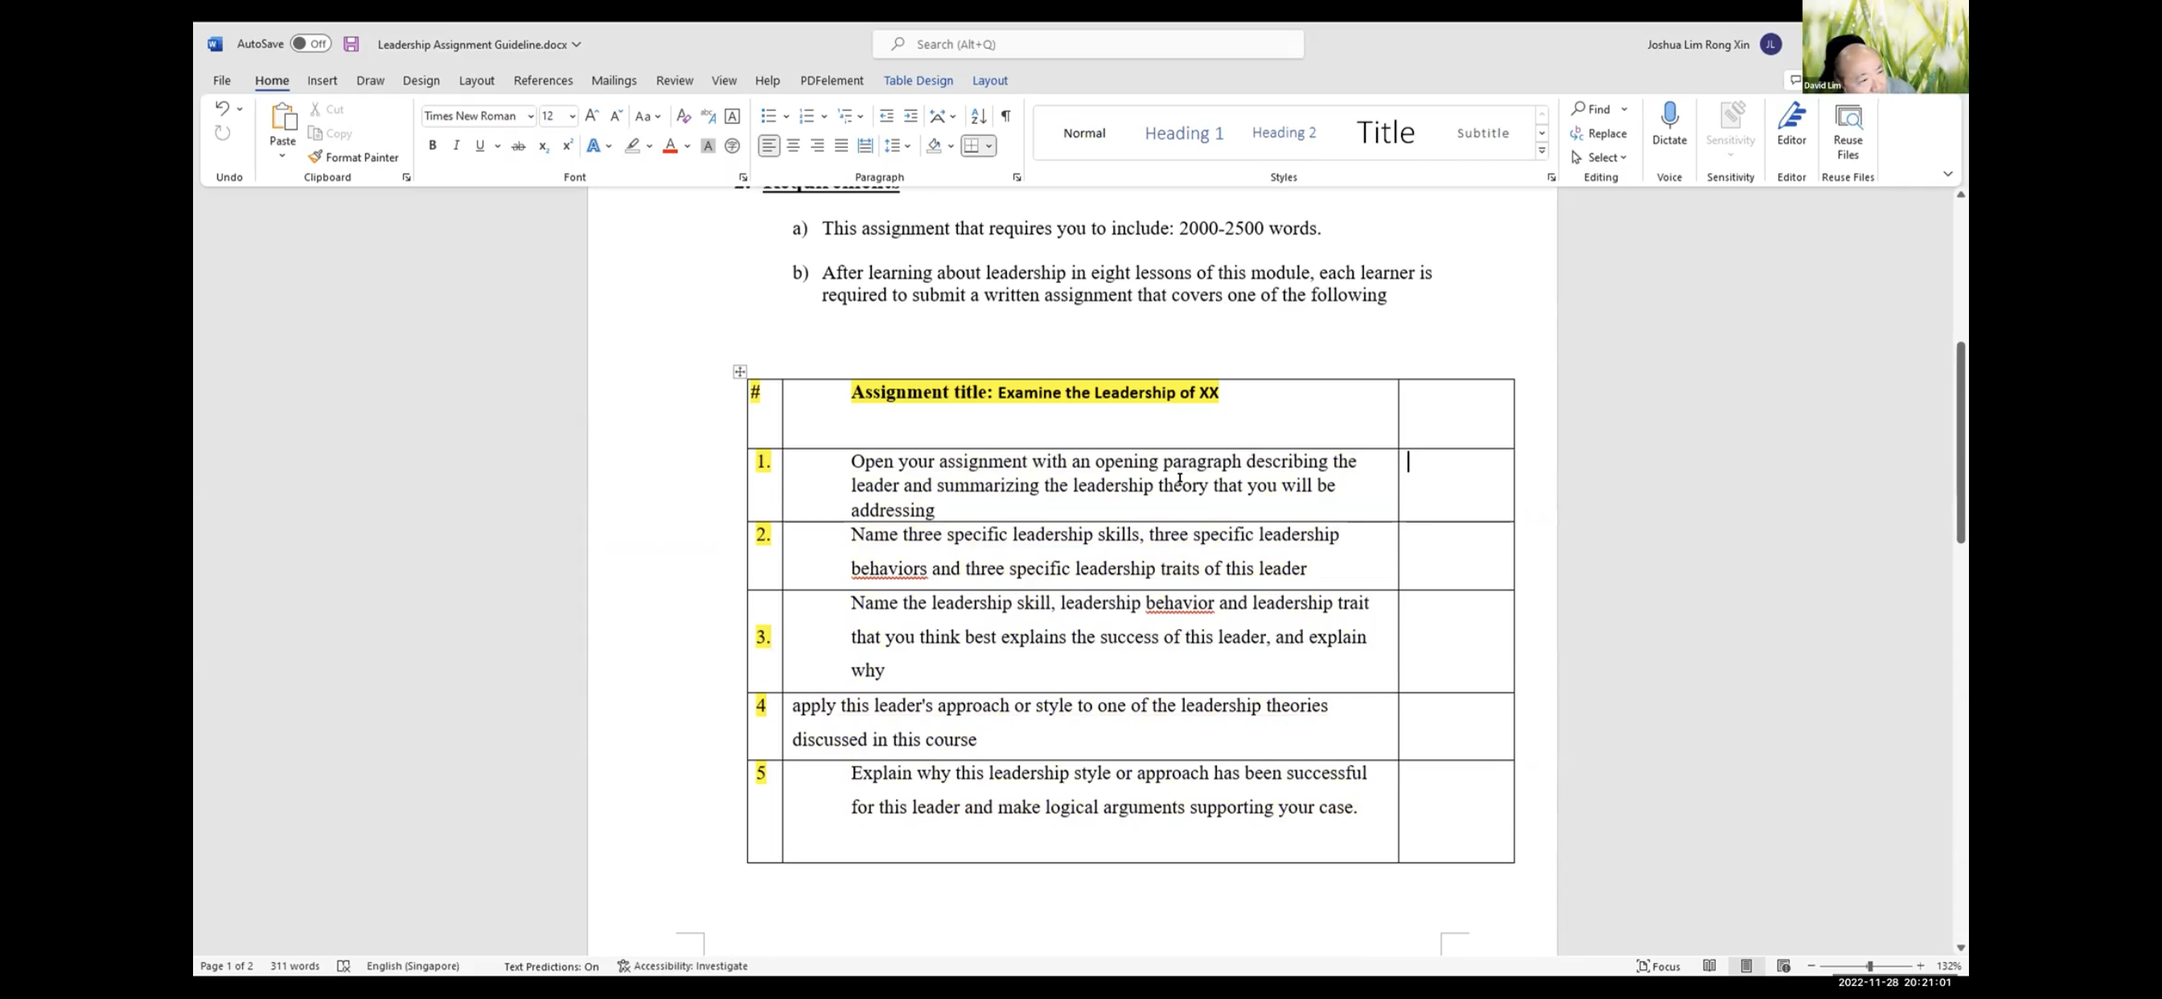Open the font name dropdown

[x=530, y=116]
